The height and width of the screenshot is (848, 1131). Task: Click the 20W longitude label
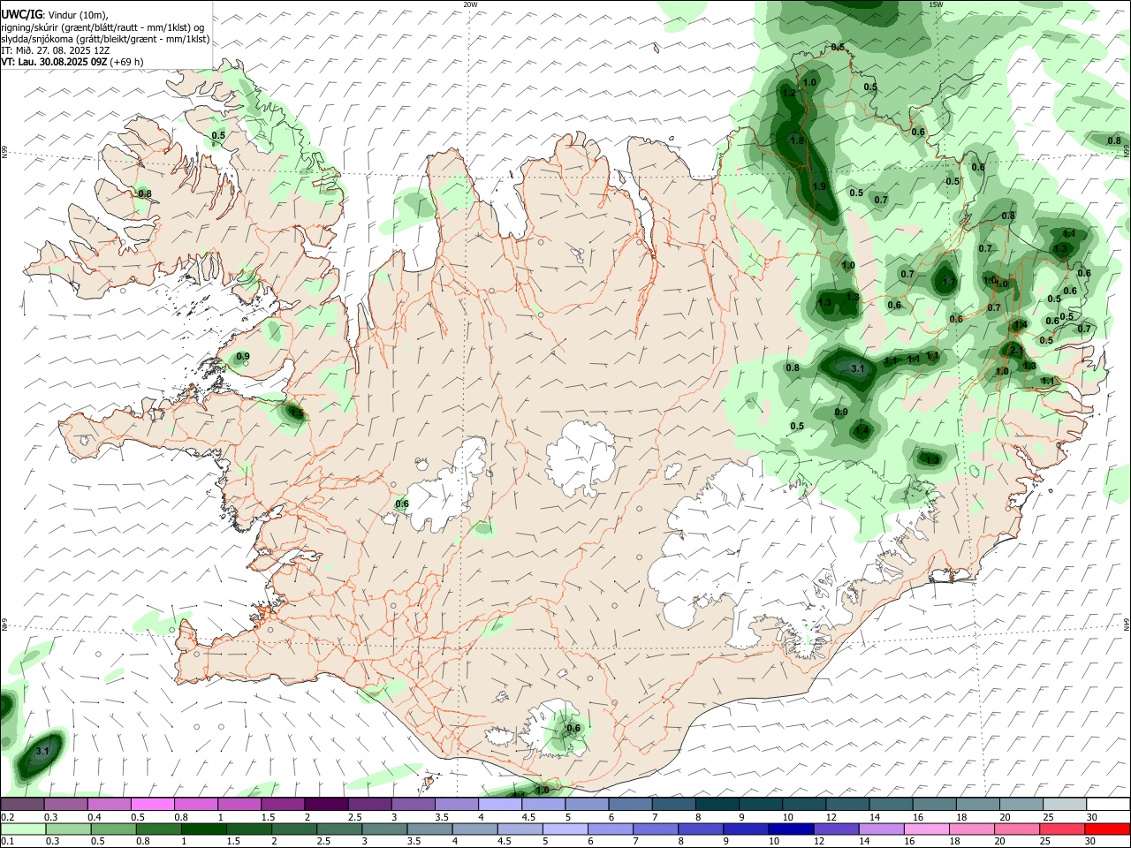tap(470, 4)
